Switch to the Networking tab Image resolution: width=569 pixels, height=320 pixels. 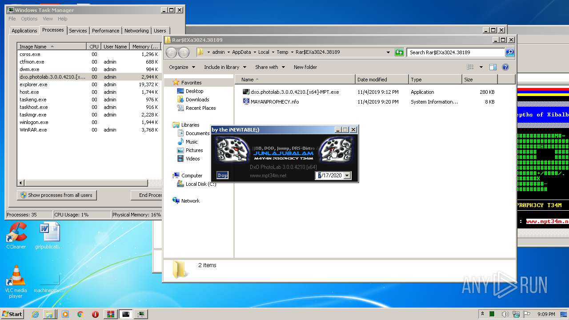pyautogui.click(x=136, y=31)
